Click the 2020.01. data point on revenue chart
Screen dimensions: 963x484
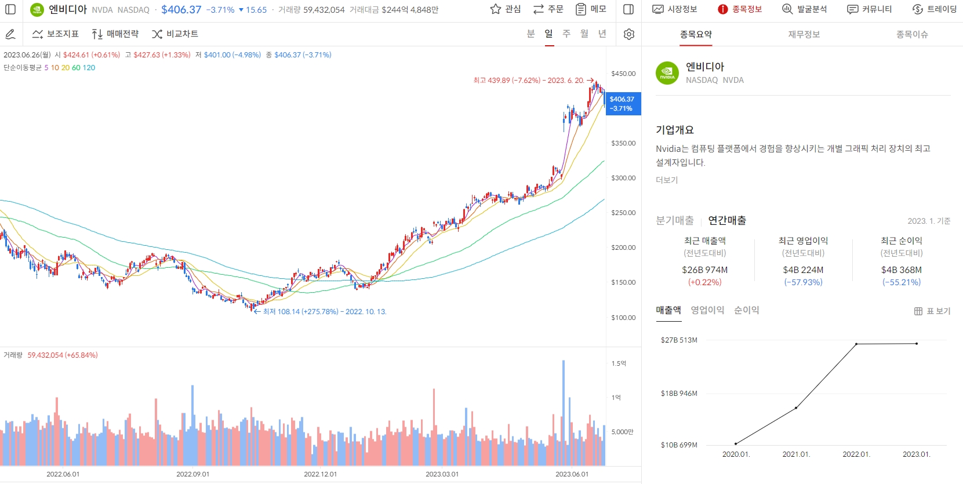[x=736, y=444]
